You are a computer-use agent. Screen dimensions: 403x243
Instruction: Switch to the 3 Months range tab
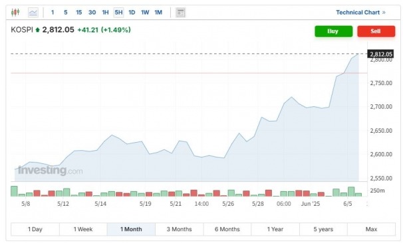[x=179, y=229]
